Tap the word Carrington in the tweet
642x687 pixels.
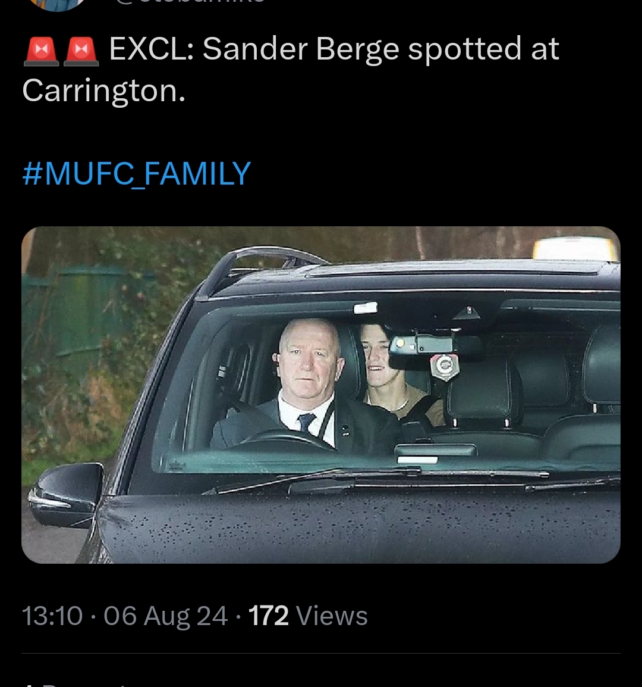(x=103, y=90)
